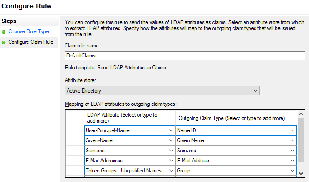Open the Choose Rule Type step
The height and width of the screenshot is (182, 309).
(x=28, y=31)
